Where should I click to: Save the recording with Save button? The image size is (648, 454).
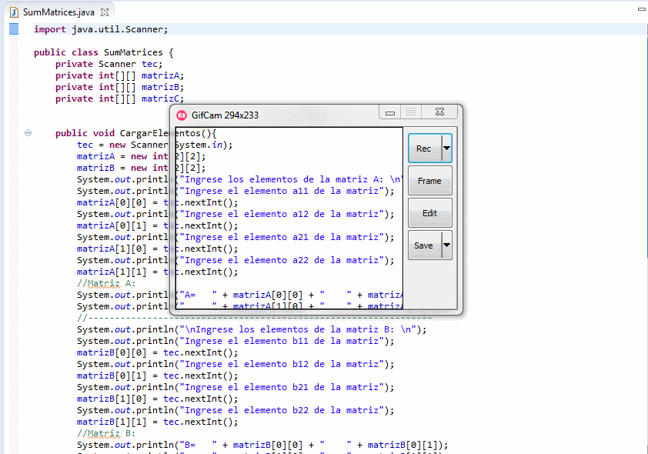(x=425, y=245)
